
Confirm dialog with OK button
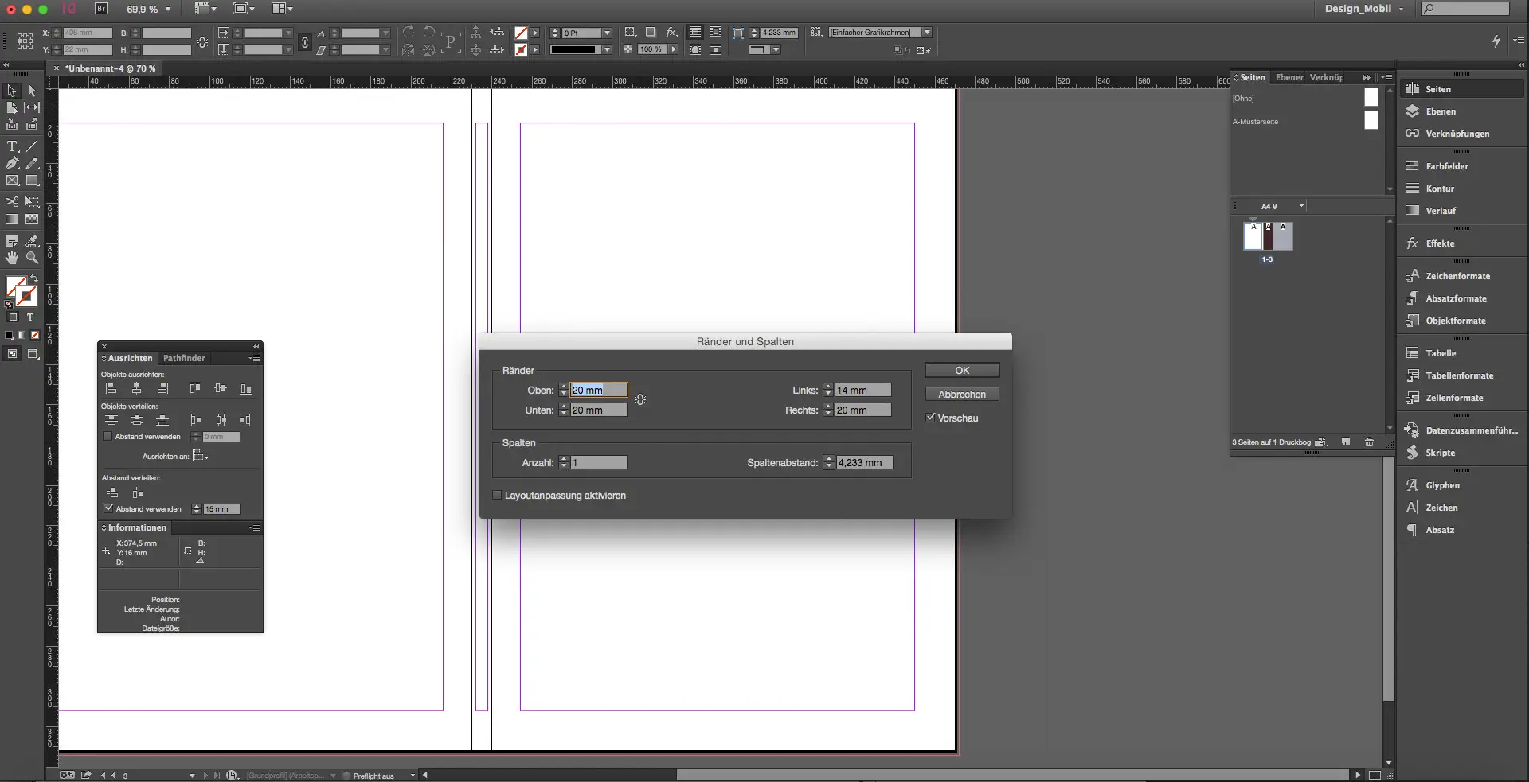tap(961, 371)
